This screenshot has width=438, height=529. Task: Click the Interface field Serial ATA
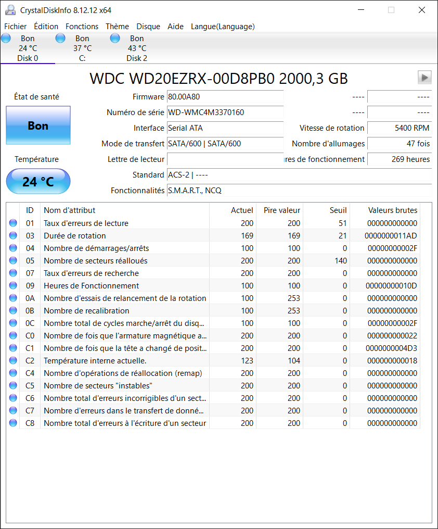(x=225, y=128)
